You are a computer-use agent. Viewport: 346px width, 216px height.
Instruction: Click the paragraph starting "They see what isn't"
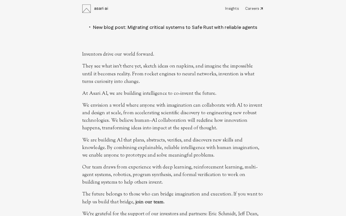[168, 74]
